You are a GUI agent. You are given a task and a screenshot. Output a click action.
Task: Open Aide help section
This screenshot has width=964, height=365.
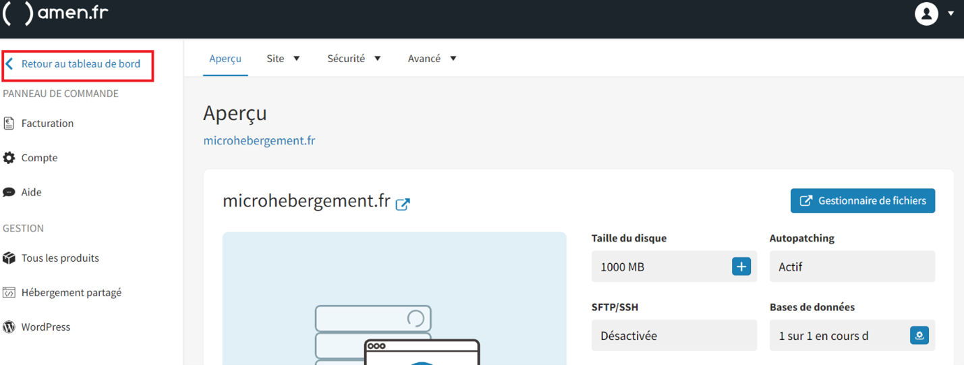[31, 192]
